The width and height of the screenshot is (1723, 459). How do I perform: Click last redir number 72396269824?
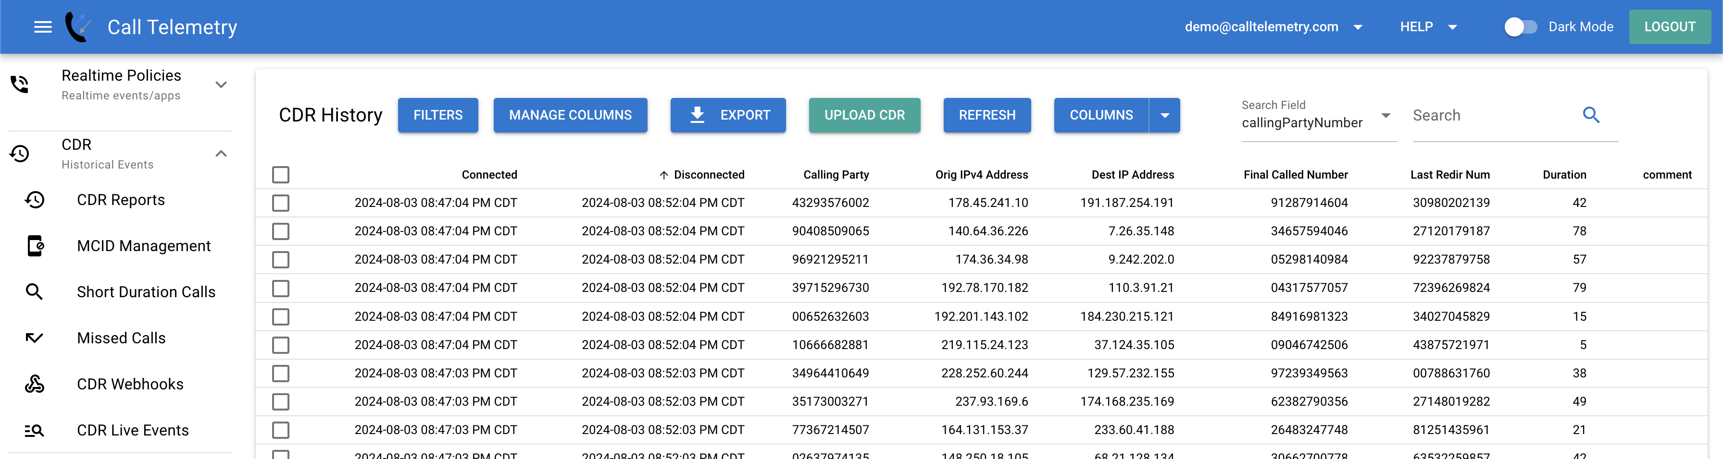pyautogui.click(x=1451, y=288)
